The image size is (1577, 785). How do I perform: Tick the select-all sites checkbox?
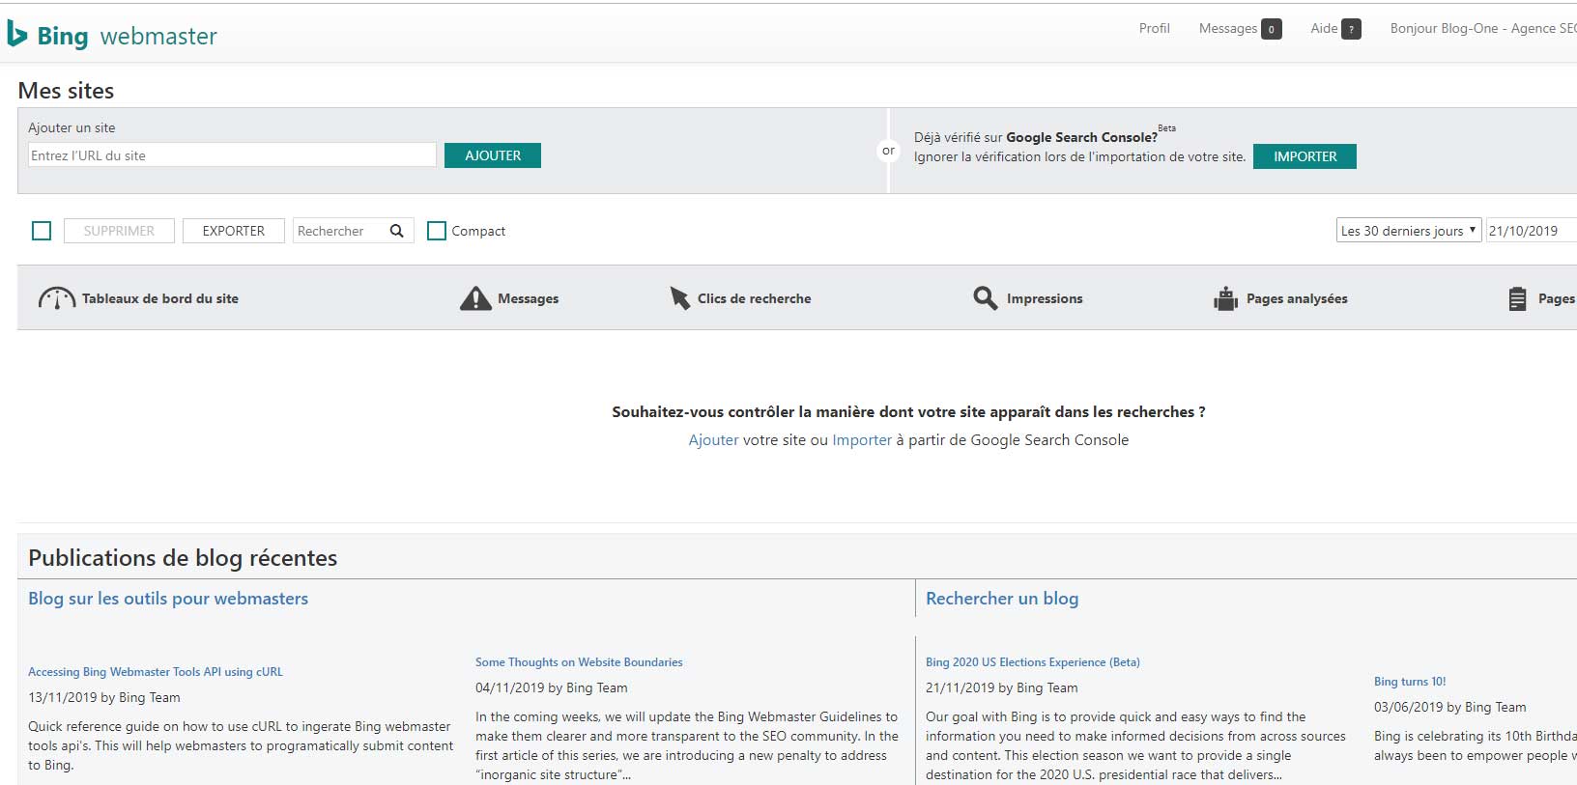pyautogui.click(x=42, y=231)
